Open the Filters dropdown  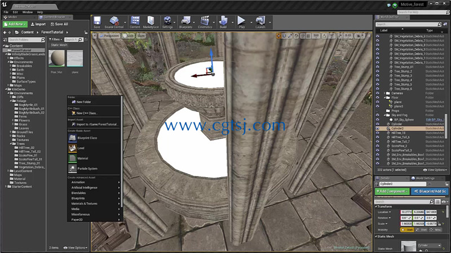coord(55,39)
